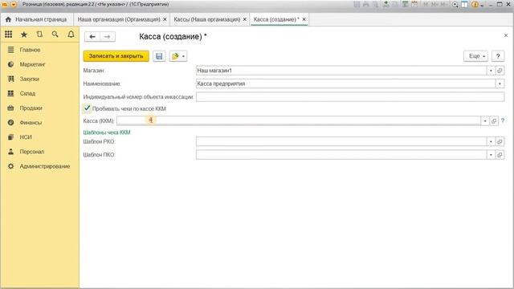This screenshot has width=514, height=289.
Task: Open Favorites star icon
Action: click(24, 35)
